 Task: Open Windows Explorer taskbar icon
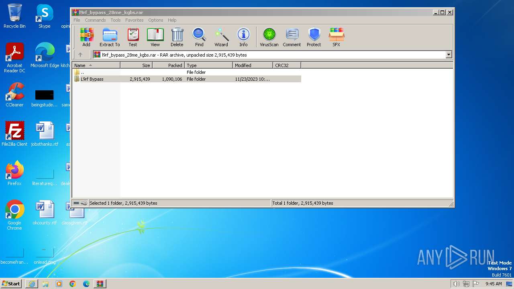coord(45,284)
